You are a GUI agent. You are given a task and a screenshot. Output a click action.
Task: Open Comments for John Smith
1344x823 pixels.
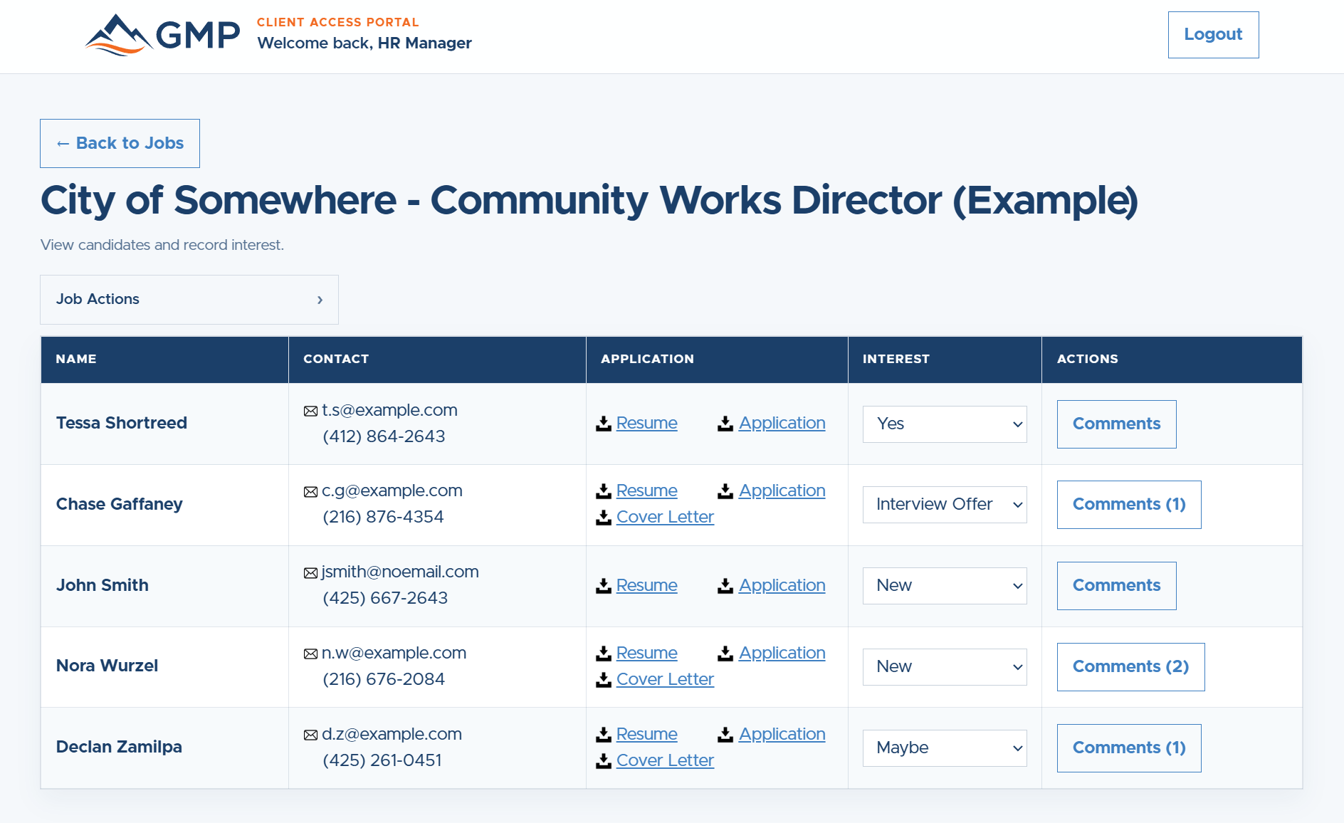click(1116, 586)
